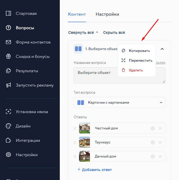This screenshot has height=180, width=179.
Task: Remove the Частный дом answer
Action: pos(160,128)
